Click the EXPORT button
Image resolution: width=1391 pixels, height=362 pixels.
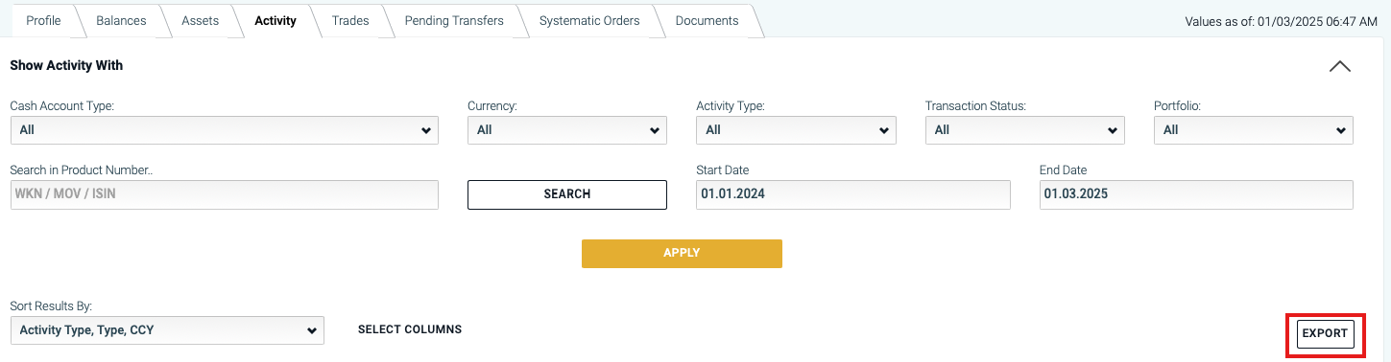1325,333
